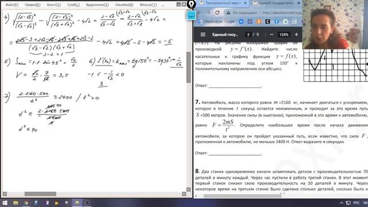Open the white diamond app icon on the taskbar
The height and width of the screenshot is (207, 368).
(67, 203)
